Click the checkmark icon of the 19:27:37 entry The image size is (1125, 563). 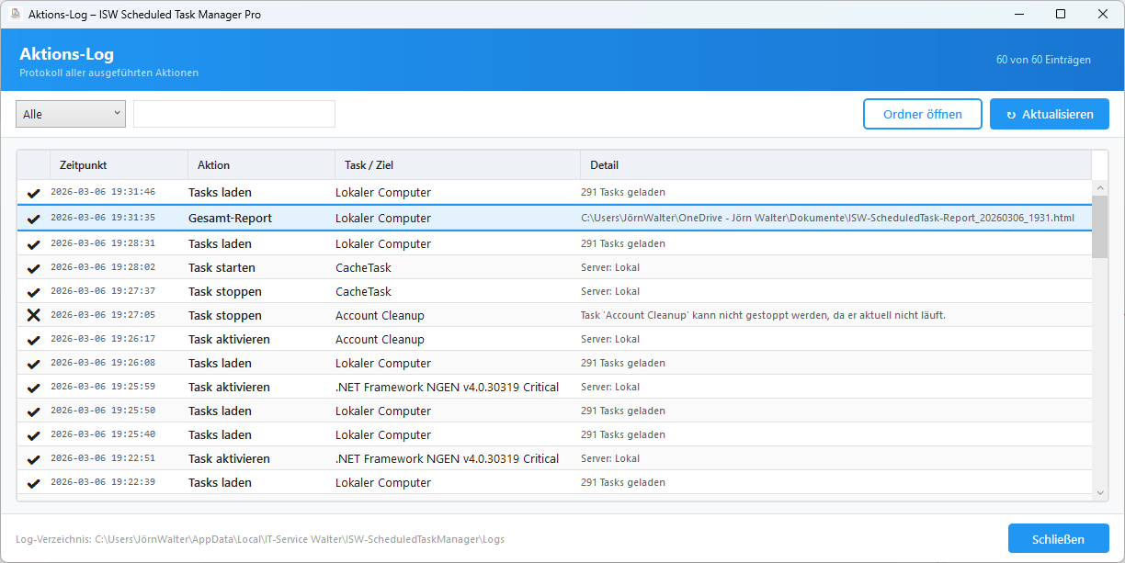pos(34,292)
